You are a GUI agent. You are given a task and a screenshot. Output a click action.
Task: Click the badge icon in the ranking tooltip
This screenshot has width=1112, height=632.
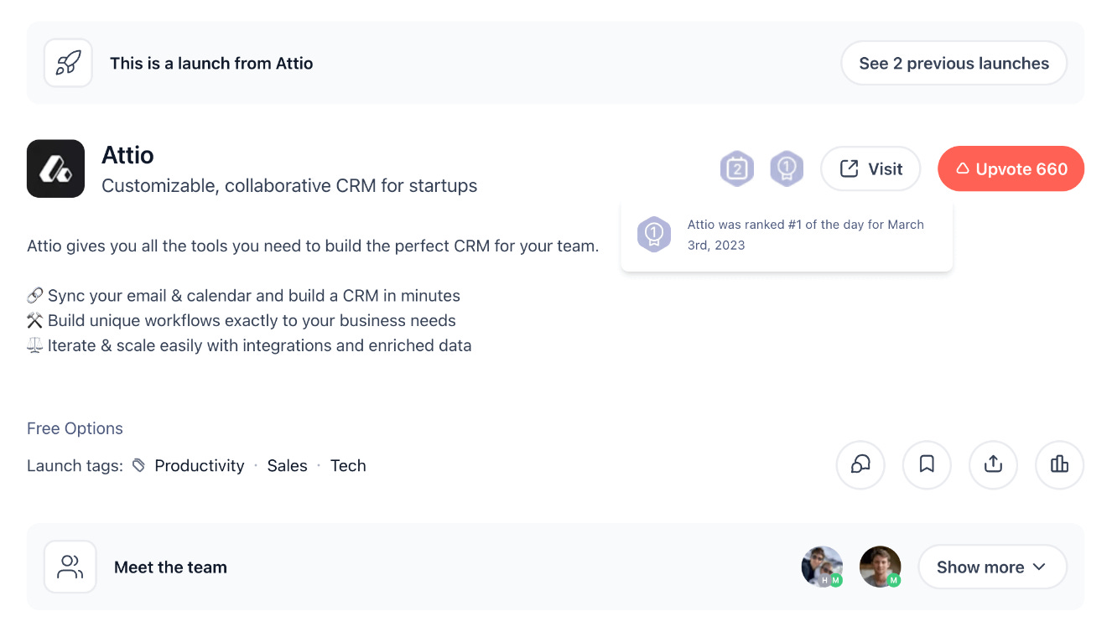pyautogui.click(x=654, y=235)
